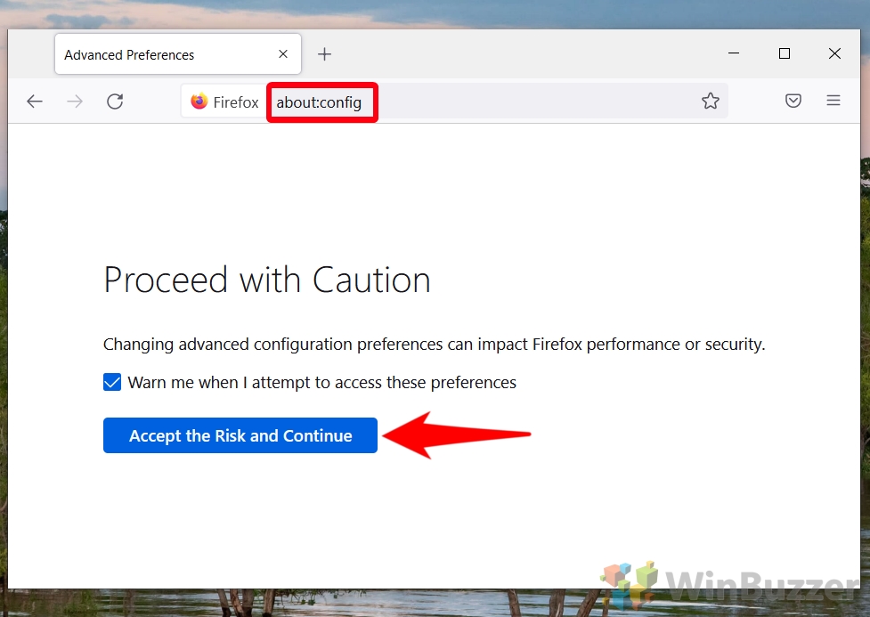The width and height of the screenshot is (870, 617).
Task: Reload the Advanced Preferences page
Action: tap(115, 101)
